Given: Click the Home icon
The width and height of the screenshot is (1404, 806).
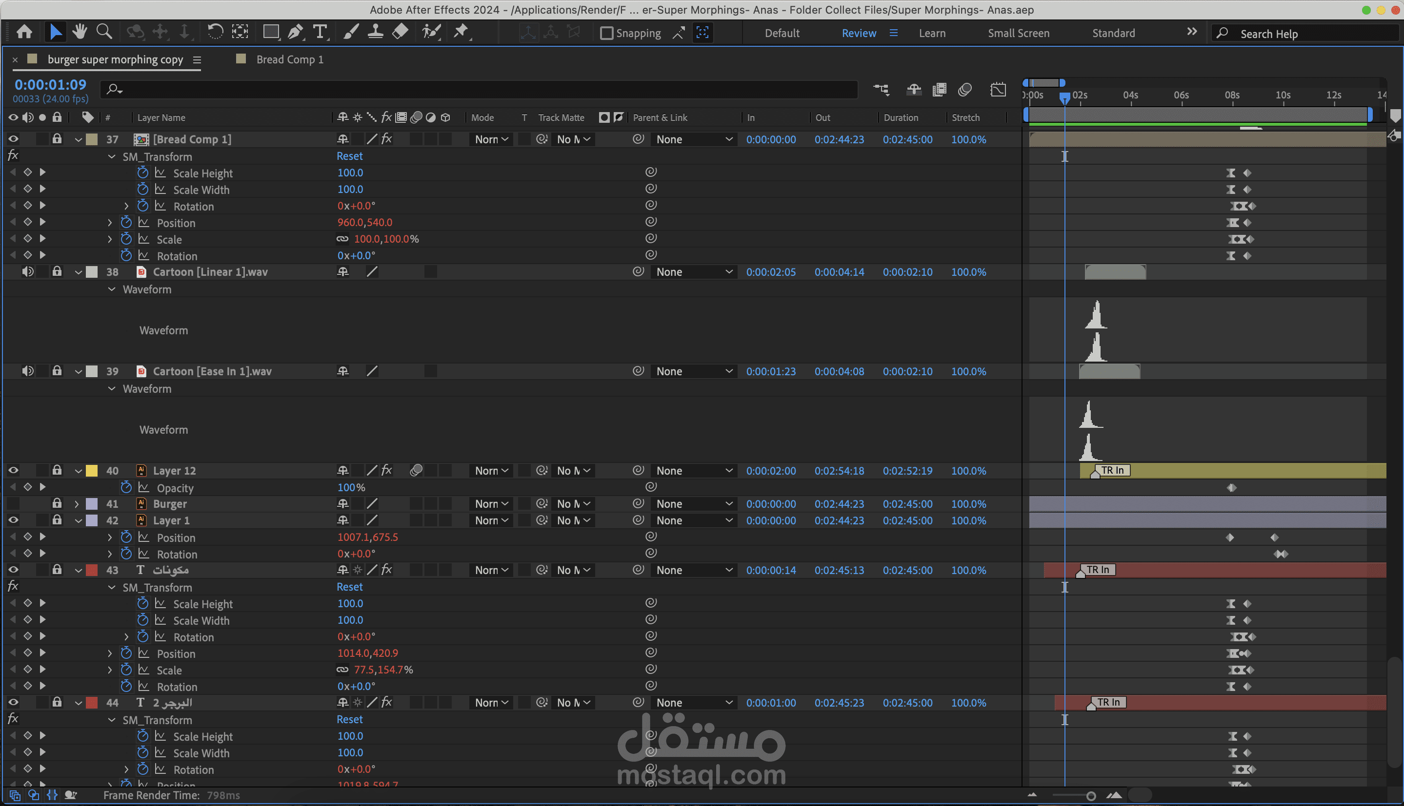Looking at the screenshot, I should (x=24, y=32).
